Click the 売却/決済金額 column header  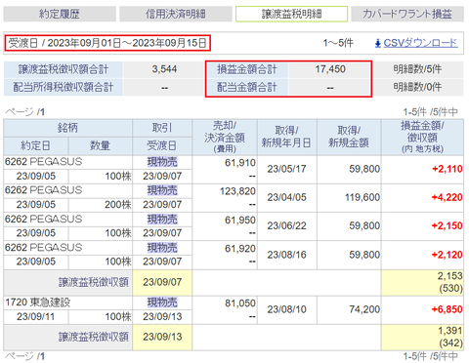pyautogui.click(x=225, y=137)
